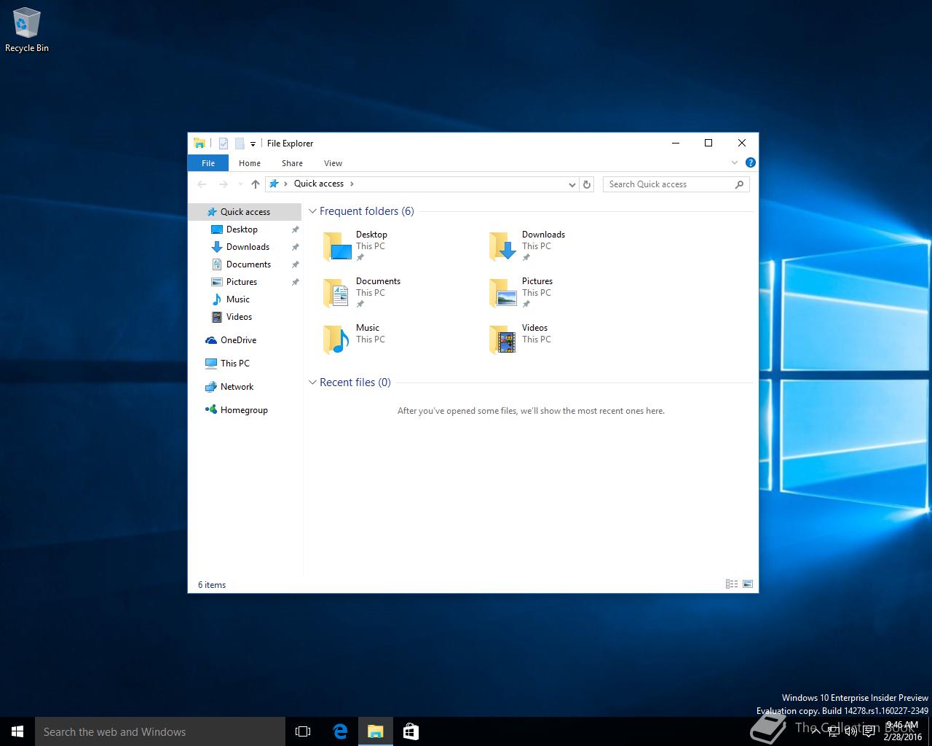Click the New folder quick access icon
This screenshot has height=746, width=932.
[x=239, y=144]
